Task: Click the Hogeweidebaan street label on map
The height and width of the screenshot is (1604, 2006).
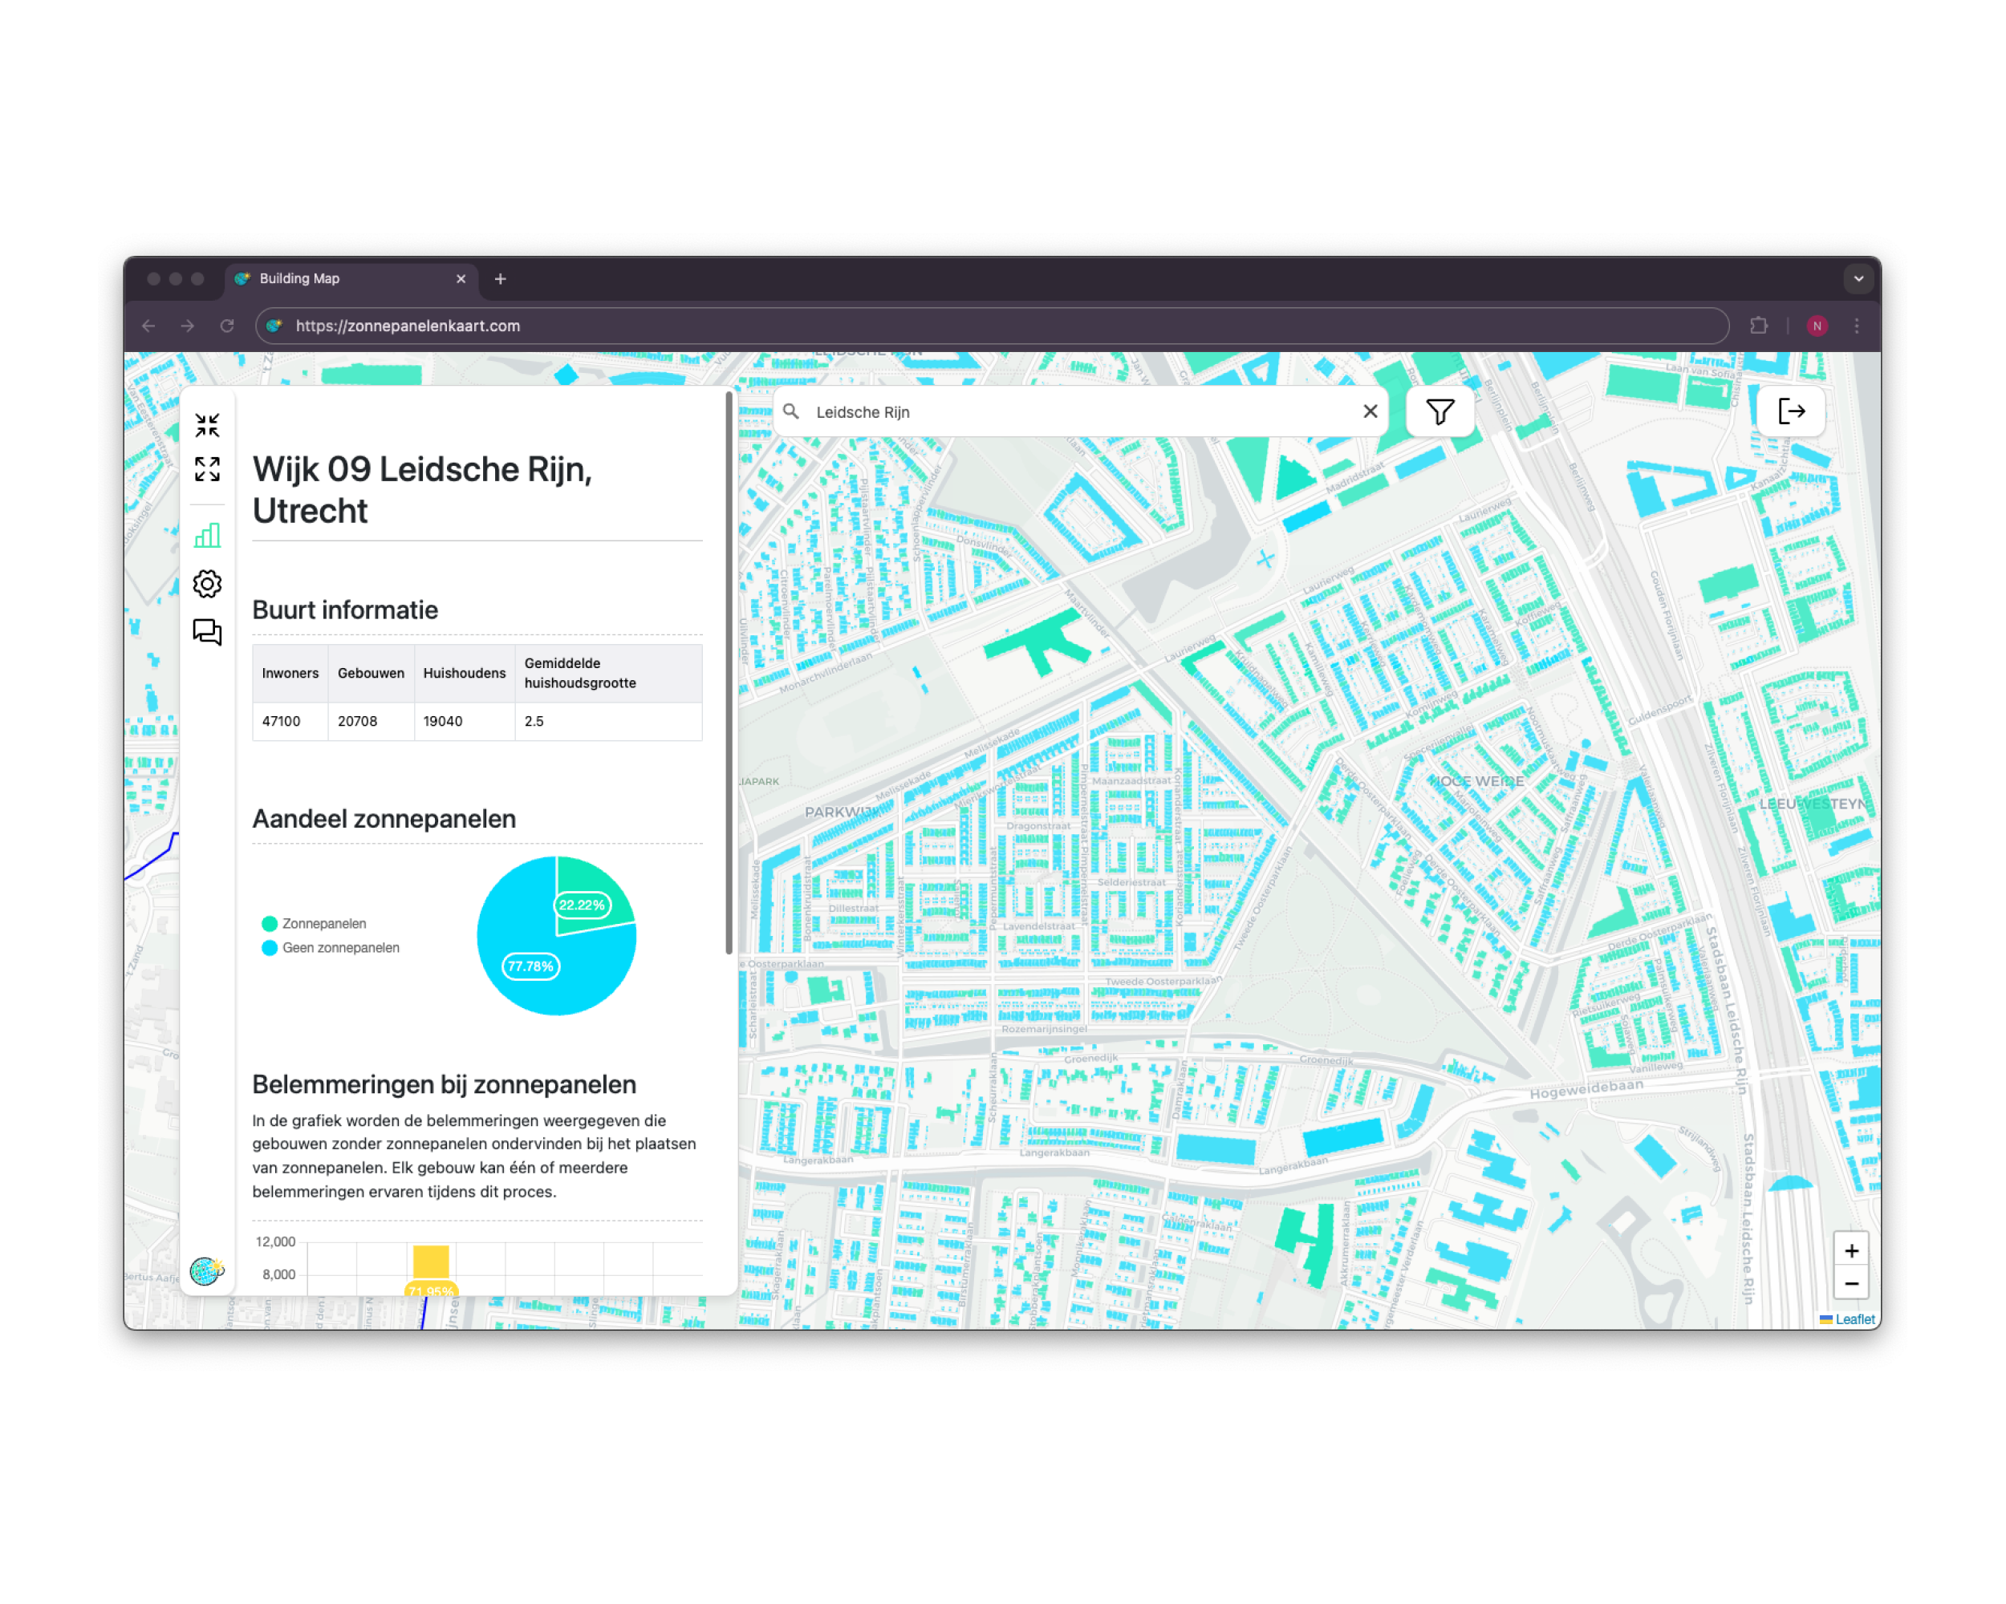Action: (x=1586, y=1089)
